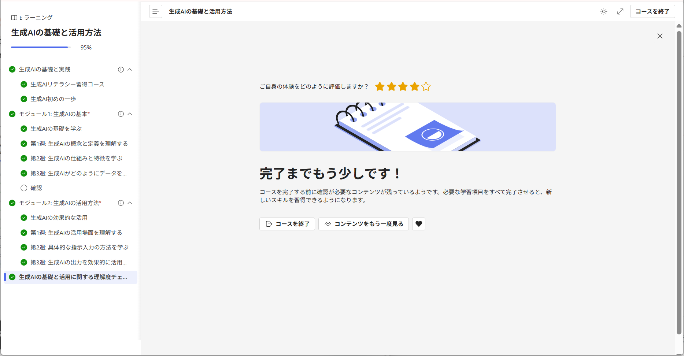Open 第2週: 生成AIの仕組みと特徴を学ぶ
The width and height of the screenshot is (684, 356).
[76, 158]
